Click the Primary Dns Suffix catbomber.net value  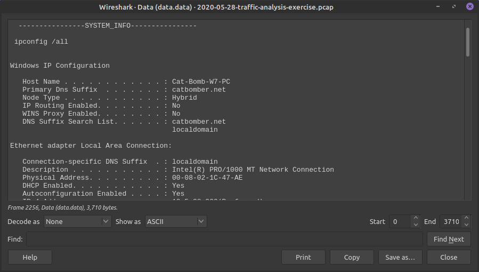pos(199,90)
